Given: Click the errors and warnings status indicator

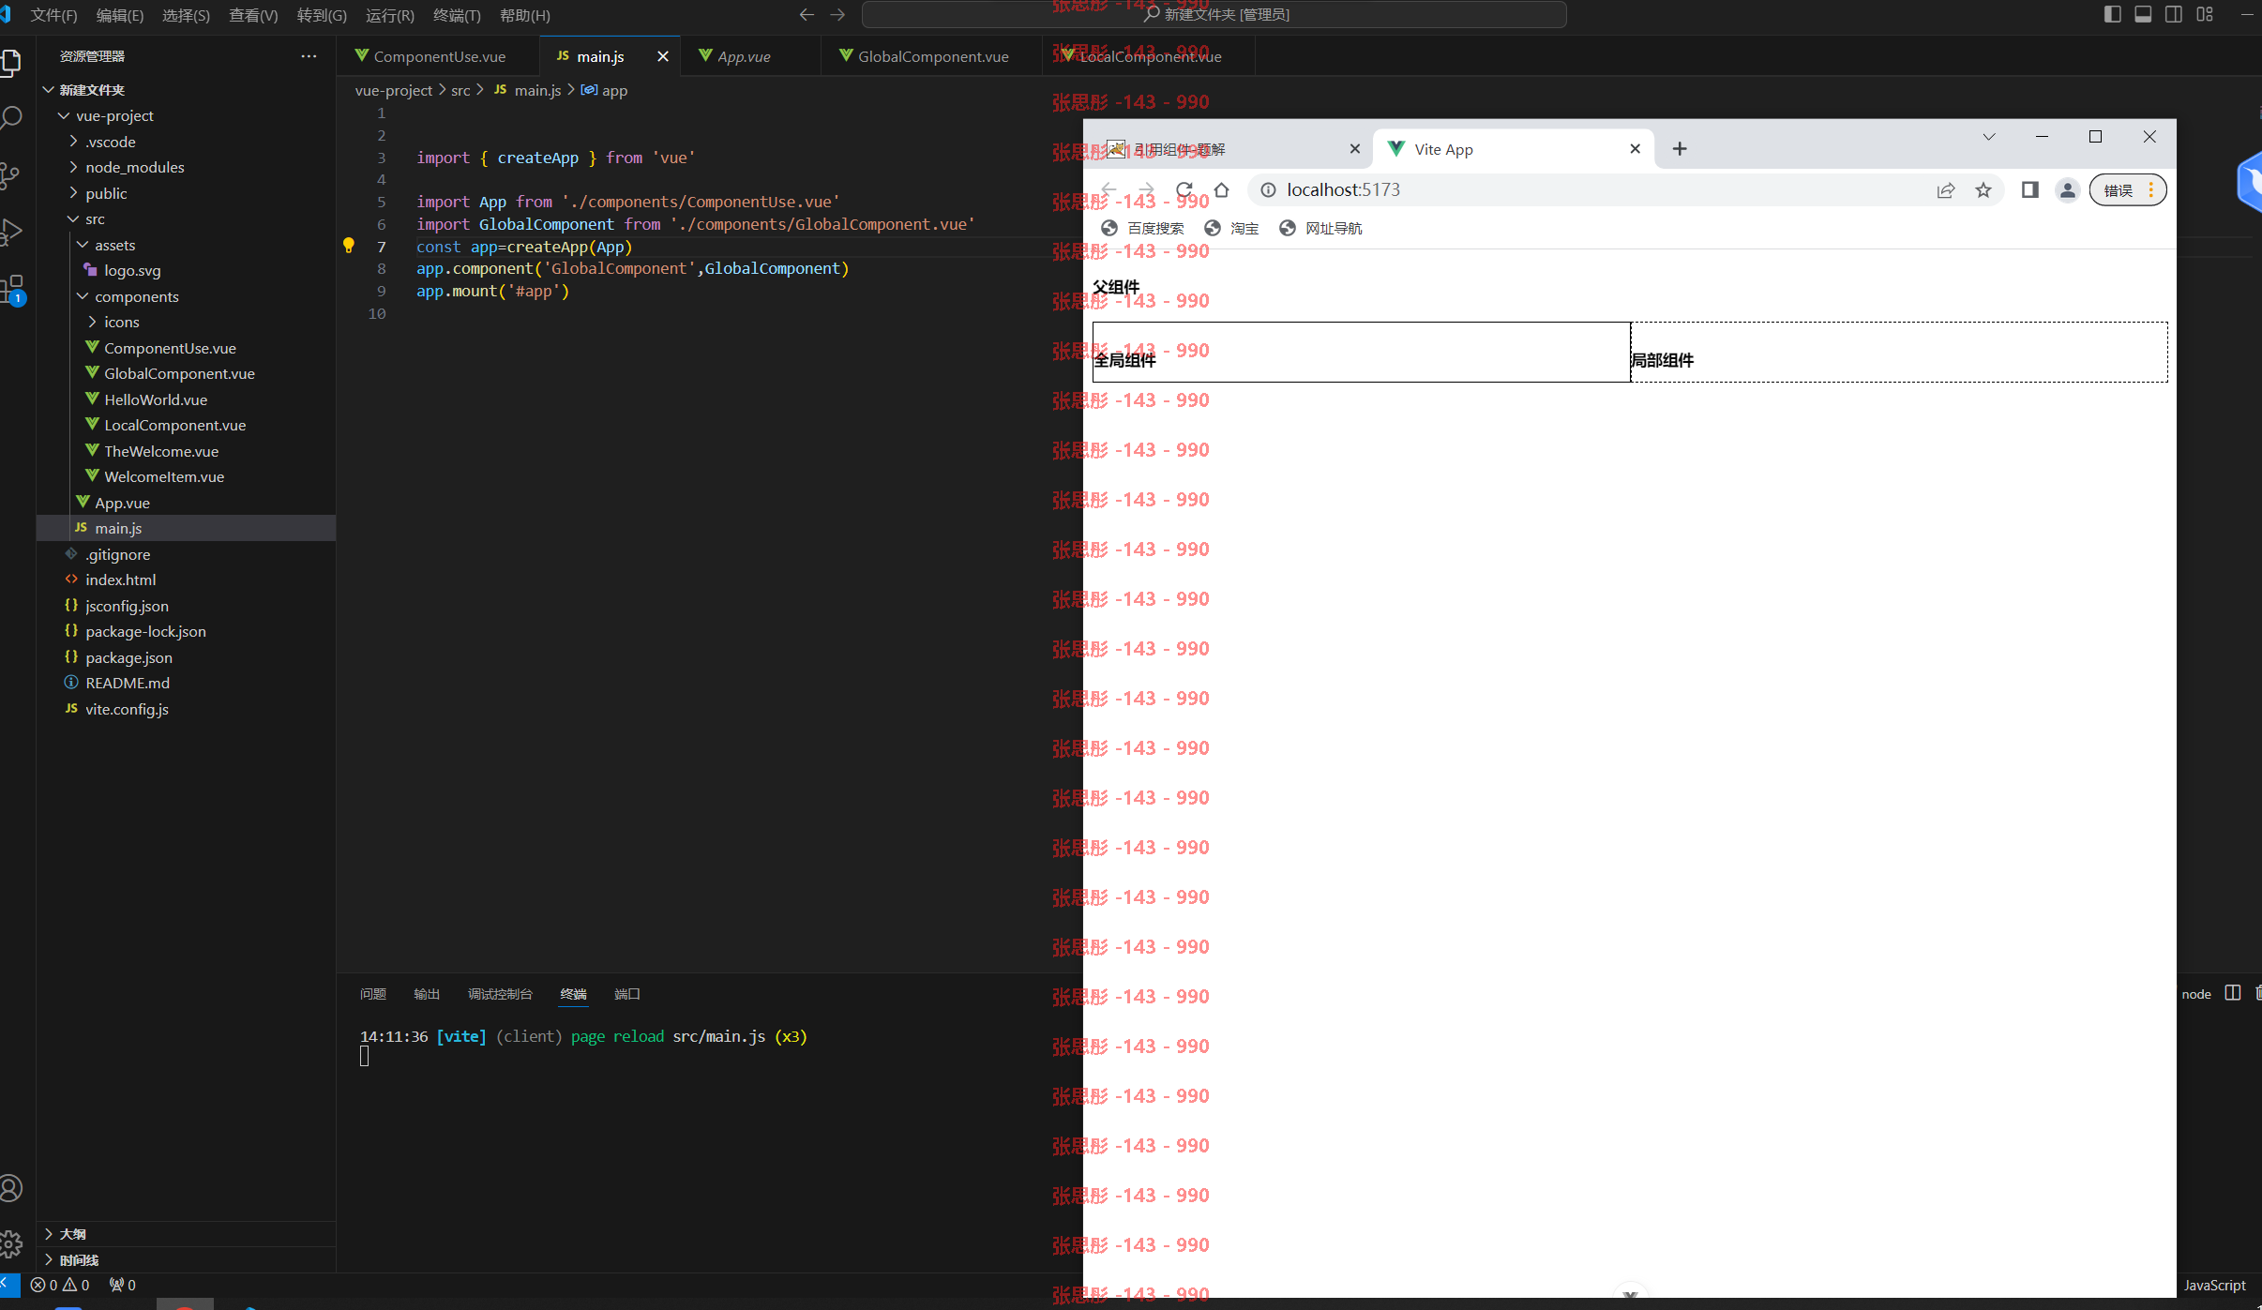Looking at the screenshot, I should coord(60,1285).
